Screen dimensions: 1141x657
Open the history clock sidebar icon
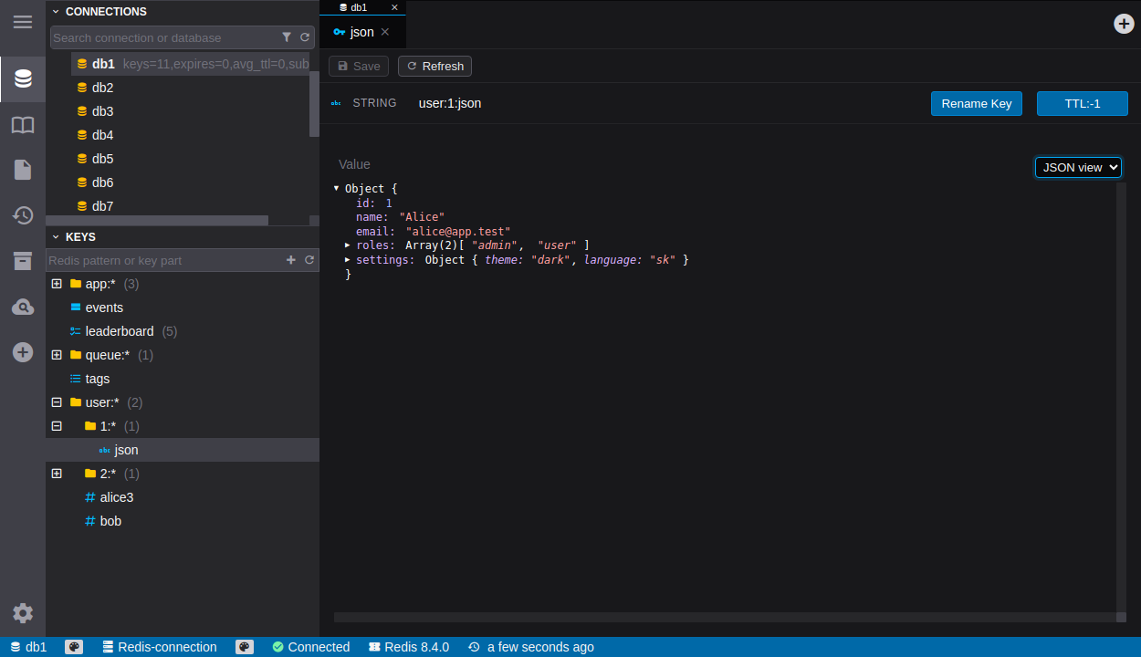coord(23,215)
